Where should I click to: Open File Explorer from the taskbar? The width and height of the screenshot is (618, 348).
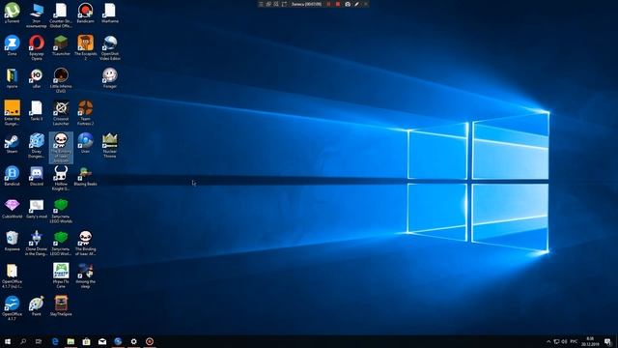click(x=70, y=341)
